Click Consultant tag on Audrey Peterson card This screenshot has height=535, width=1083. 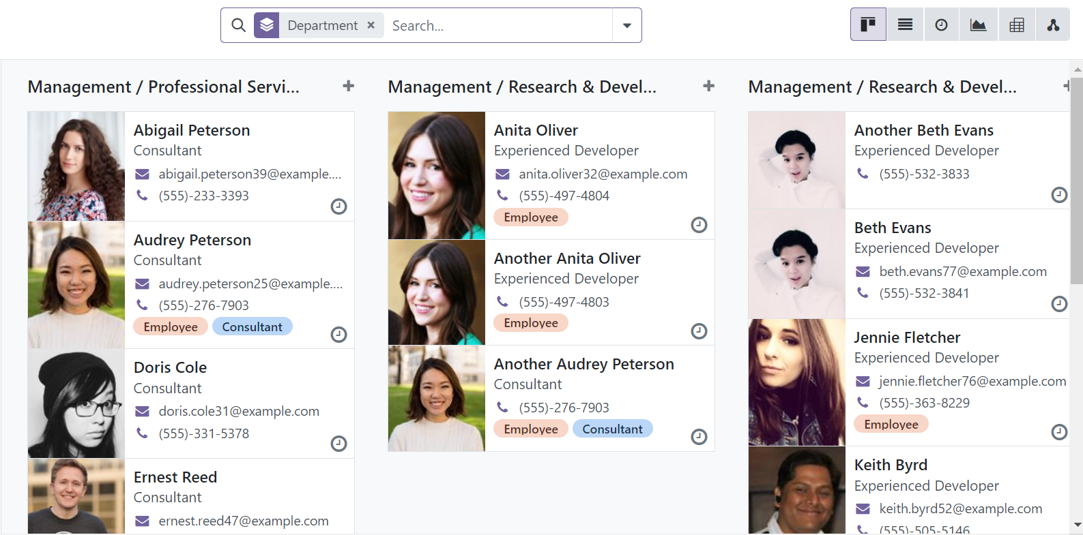tap(252, 327)
